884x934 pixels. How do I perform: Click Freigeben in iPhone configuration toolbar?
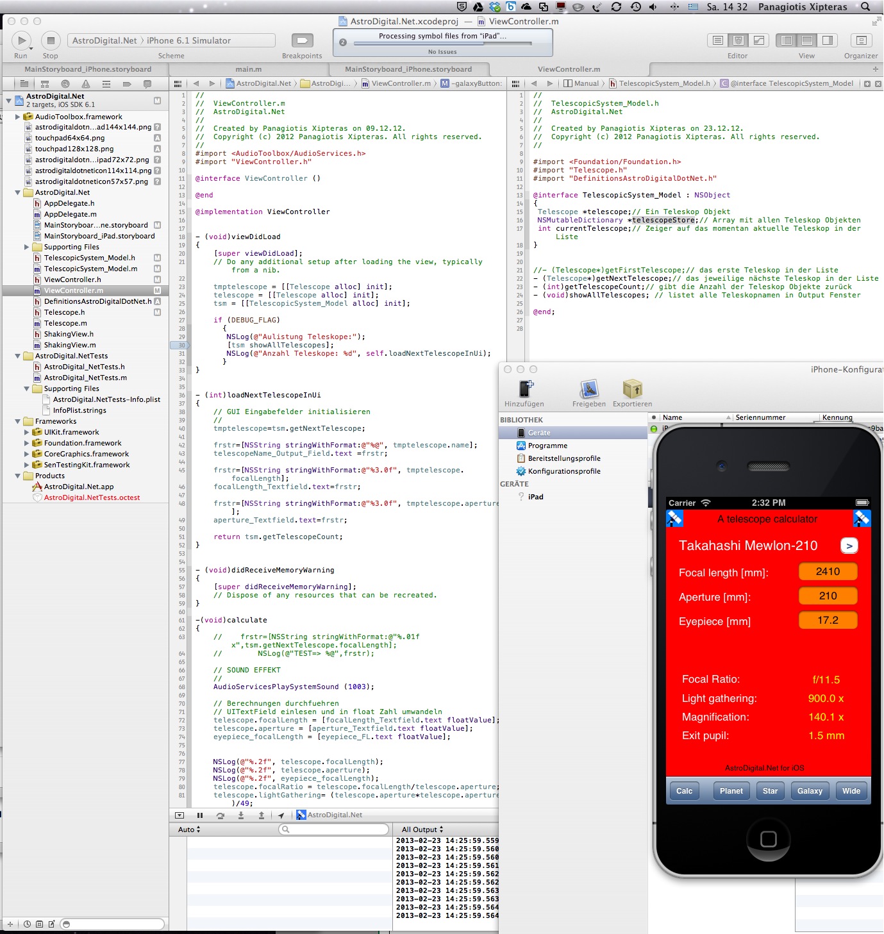pyautogui.click(x=589, y=393)
